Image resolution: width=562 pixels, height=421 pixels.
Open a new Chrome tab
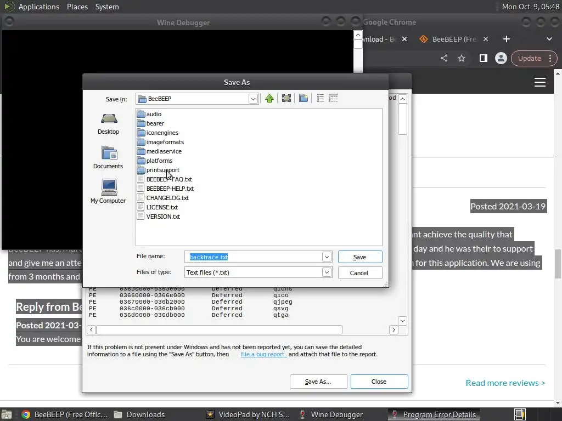[x=507, y=39]
